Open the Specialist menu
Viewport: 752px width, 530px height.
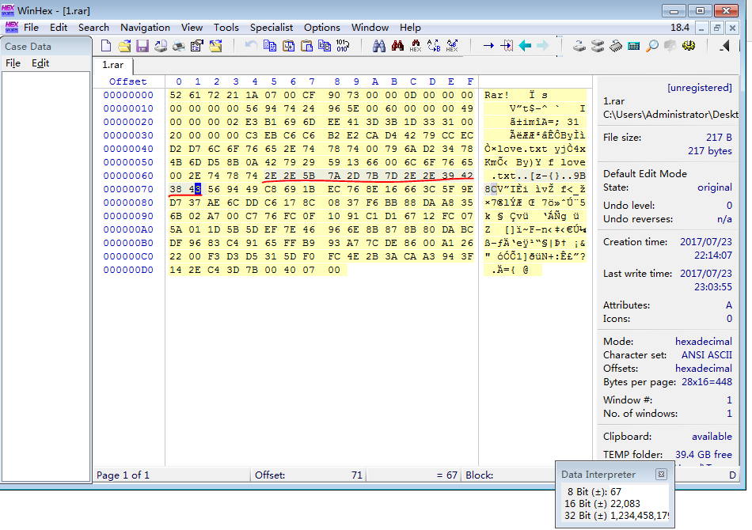coord(272,28)
